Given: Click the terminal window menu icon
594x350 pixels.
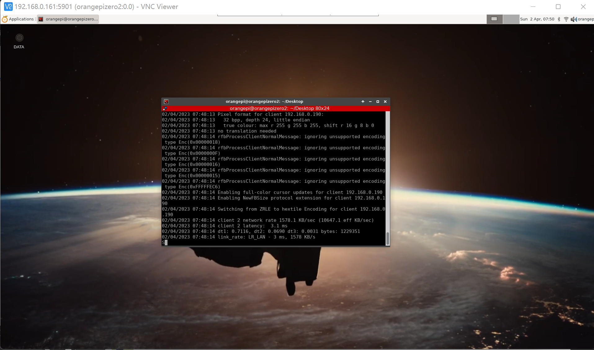Looking at the screenshot, I should [x=166, y=102].
